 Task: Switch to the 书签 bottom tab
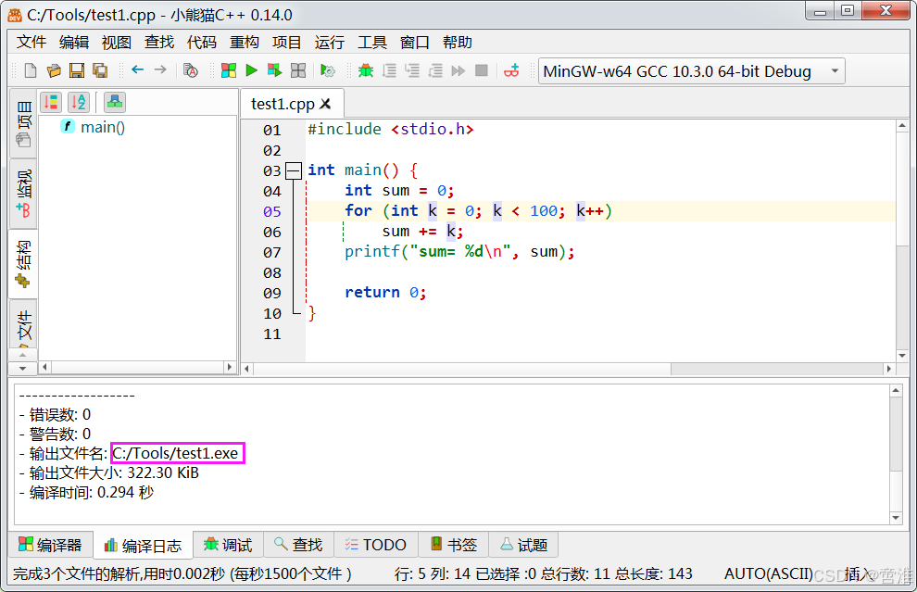tap(454, 545)
